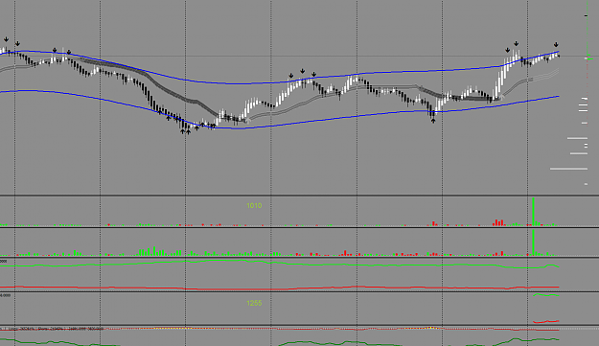Select the longest white bar in the right-side profile
The height and width of the screenshot is (346, 599).
(568, 169)
